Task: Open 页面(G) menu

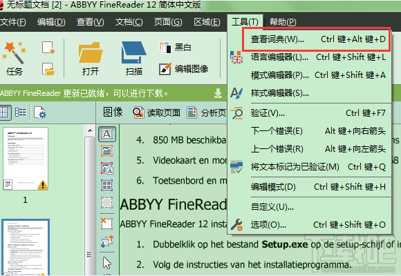Action: pos(168,22)
